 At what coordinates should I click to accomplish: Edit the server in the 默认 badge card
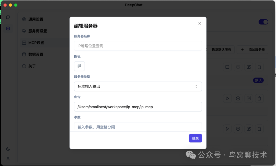pos(249,67)
